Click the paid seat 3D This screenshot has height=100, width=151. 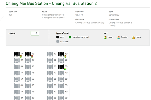tap(61, 67)
